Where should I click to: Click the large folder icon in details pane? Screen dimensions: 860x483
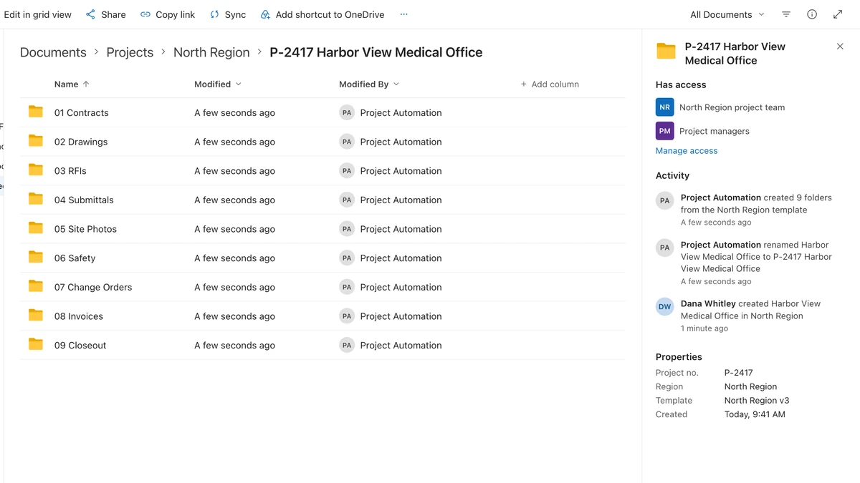point(666,51)
